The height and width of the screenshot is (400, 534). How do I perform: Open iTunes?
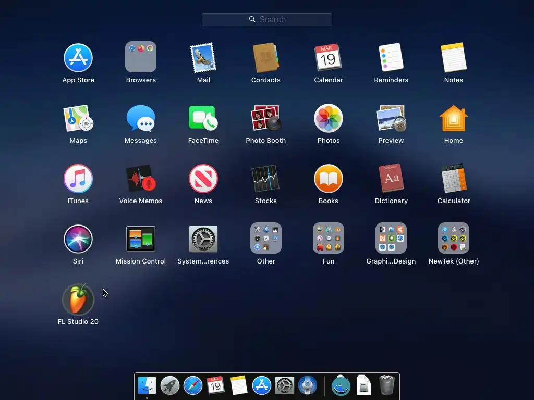click(78, 179)
